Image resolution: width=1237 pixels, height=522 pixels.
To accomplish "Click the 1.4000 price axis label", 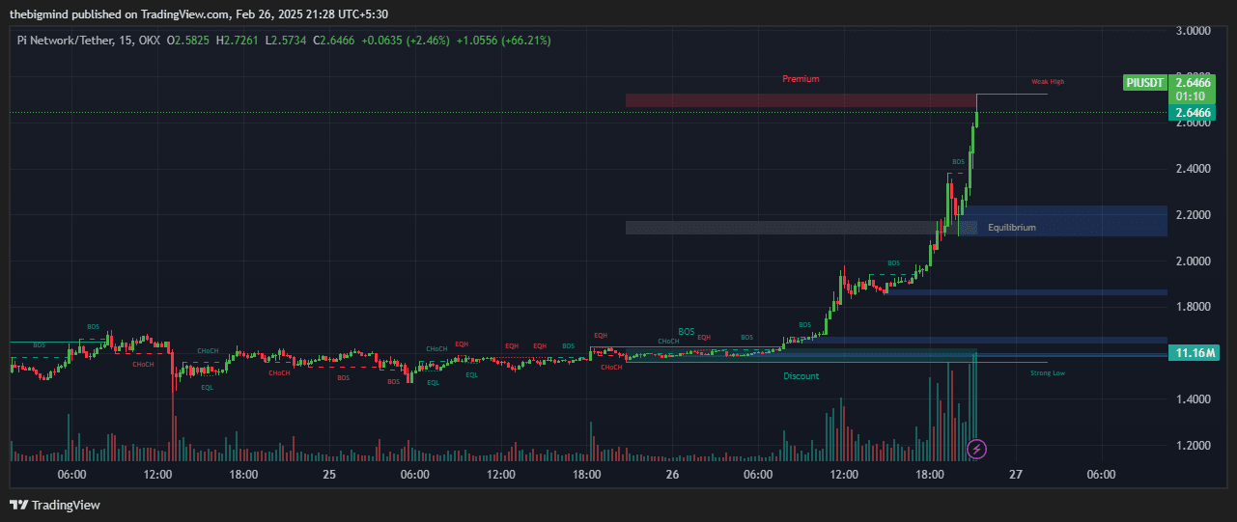I will coord(1193,399).
